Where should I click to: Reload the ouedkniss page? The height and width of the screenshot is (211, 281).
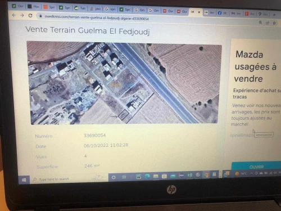pyautogui.click(x=30, y=16)
